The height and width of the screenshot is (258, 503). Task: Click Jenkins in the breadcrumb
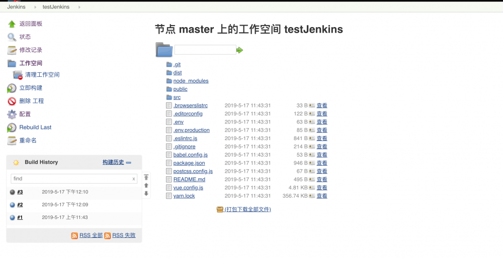17,7
